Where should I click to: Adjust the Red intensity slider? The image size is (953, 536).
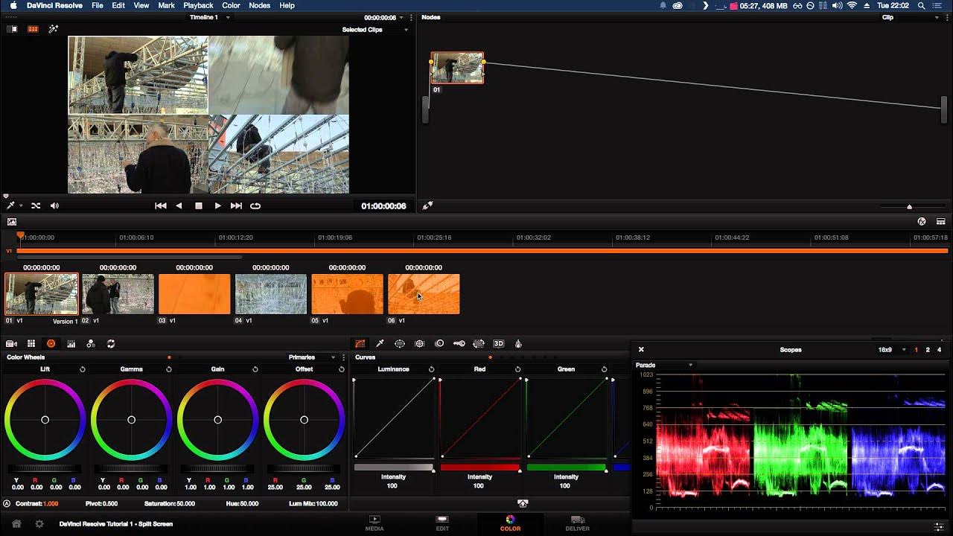[480, 468]
